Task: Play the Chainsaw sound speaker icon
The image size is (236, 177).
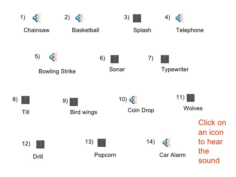Action: pos(36,18)
